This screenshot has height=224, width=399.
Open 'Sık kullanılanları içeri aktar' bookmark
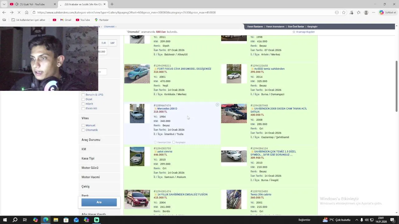[x=28, y=20]
